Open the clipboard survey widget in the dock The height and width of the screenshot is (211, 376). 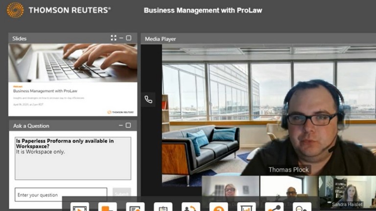163,207
